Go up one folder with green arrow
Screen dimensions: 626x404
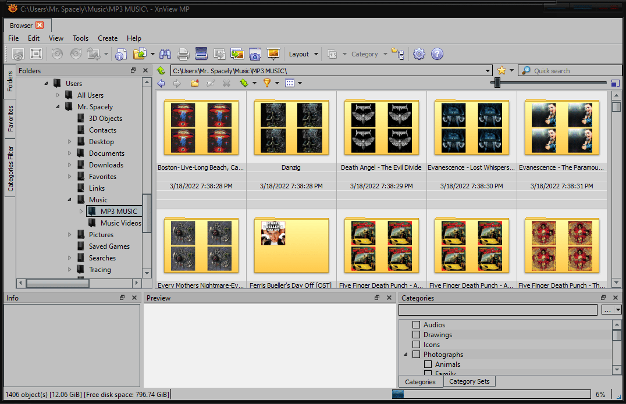(161, 70)
